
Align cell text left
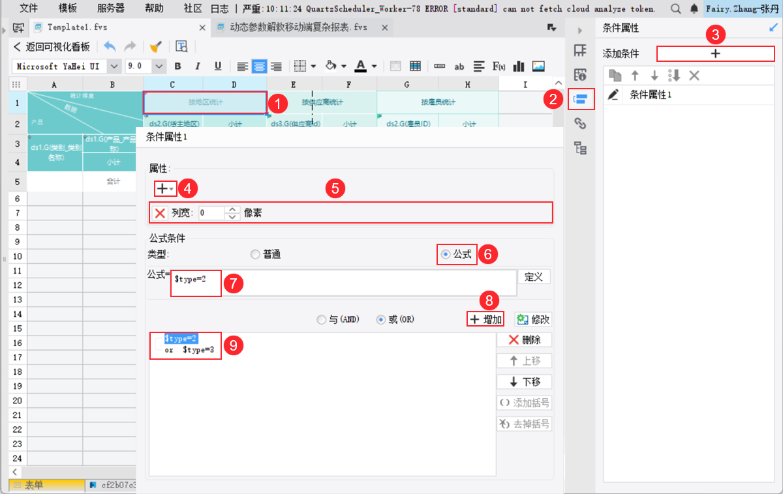coord(242,66)
